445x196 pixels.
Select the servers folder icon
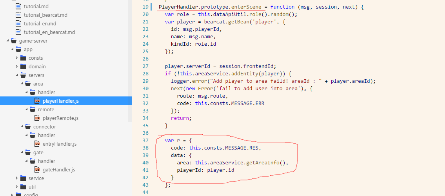tap(23, 75)
